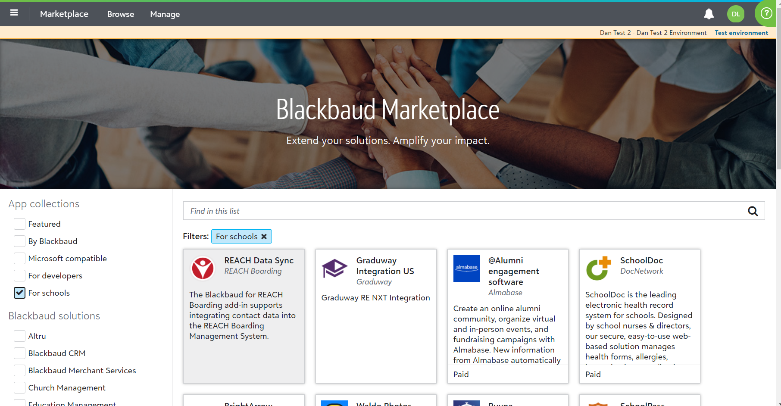Enable the Blackbaud CRM filter
The width and height of the screenshot is (781, 406).
[19, 353]
